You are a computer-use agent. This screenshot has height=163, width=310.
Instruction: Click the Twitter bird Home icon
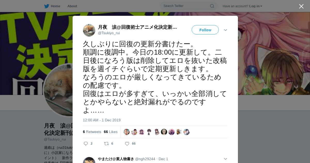[x=47, y=6]
